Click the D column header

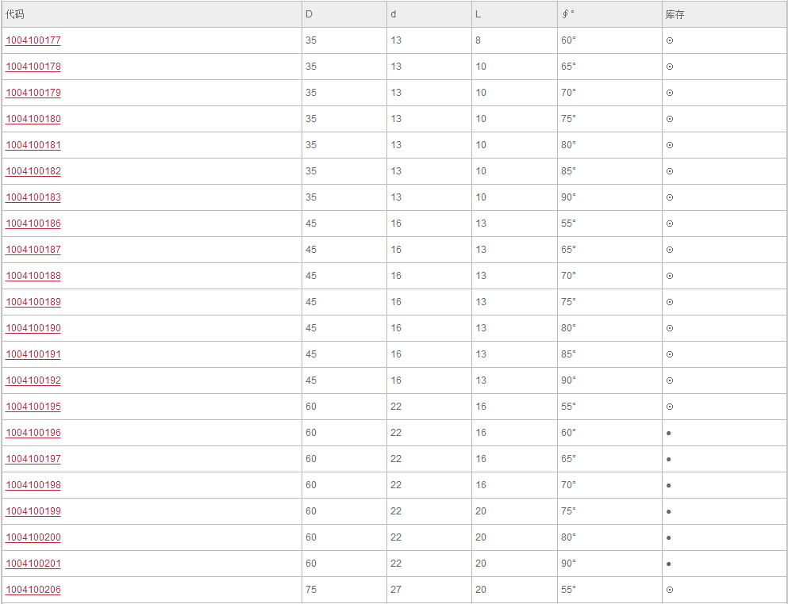point(309,14)
